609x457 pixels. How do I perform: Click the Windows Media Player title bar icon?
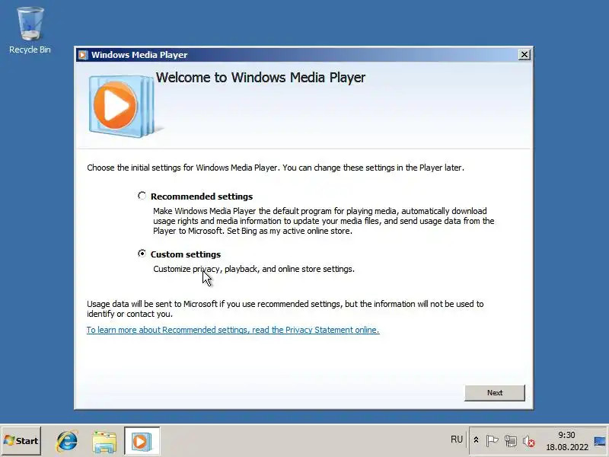coord(83,55)
